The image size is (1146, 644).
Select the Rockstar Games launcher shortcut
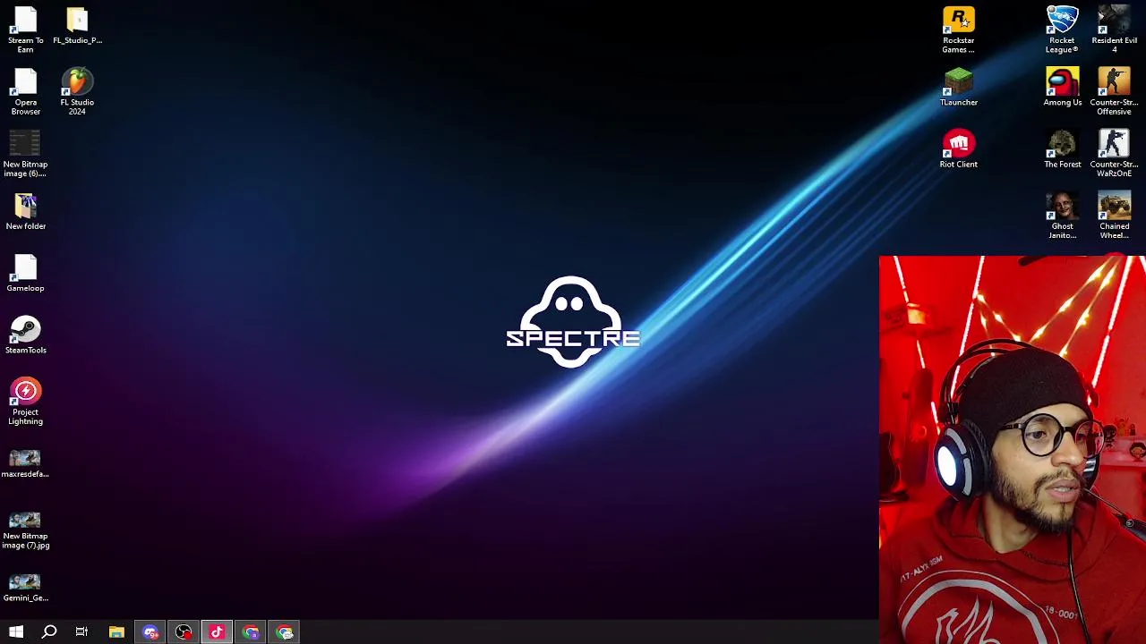pos(958,30)
